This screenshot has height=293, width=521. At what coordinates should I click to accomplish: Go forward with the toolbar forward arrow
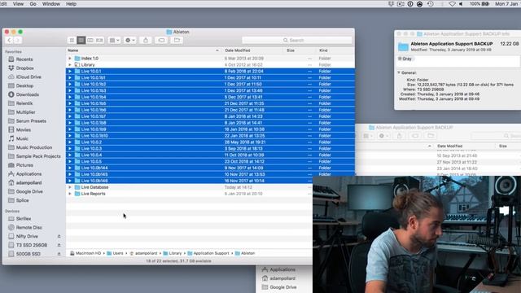[18, 40]
